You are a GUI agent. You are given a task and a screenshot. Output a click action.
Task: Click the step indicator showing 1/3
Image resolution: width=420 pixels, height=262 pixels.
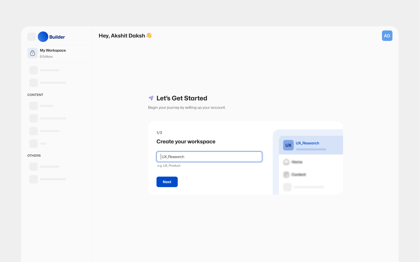(x=159, y=133)
